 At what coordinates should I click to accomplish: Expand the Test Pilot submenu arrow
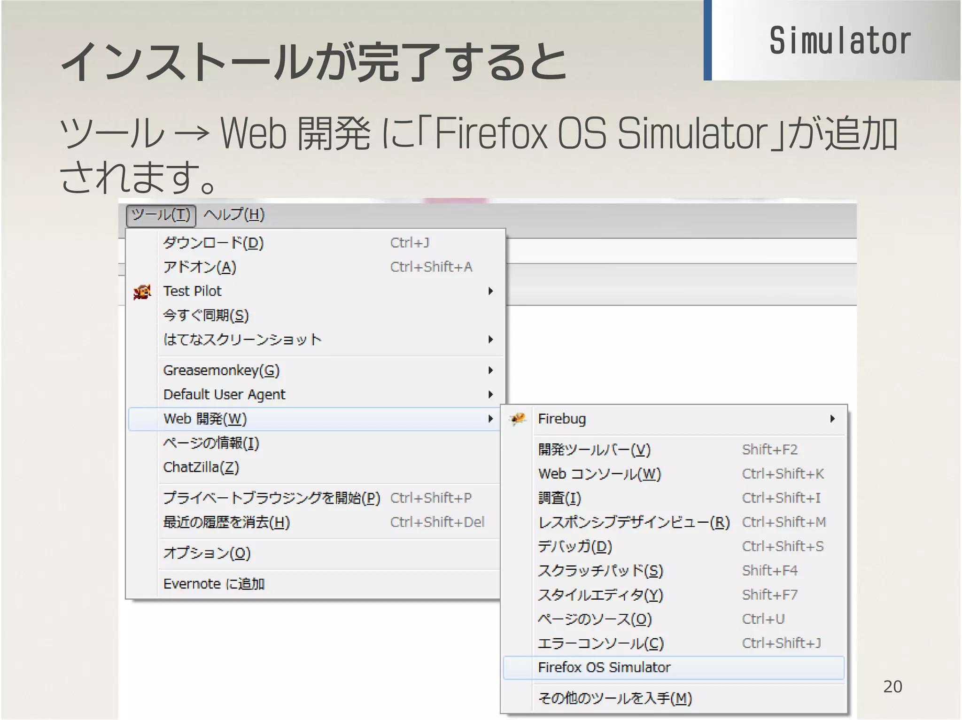(x=490, y=291)
